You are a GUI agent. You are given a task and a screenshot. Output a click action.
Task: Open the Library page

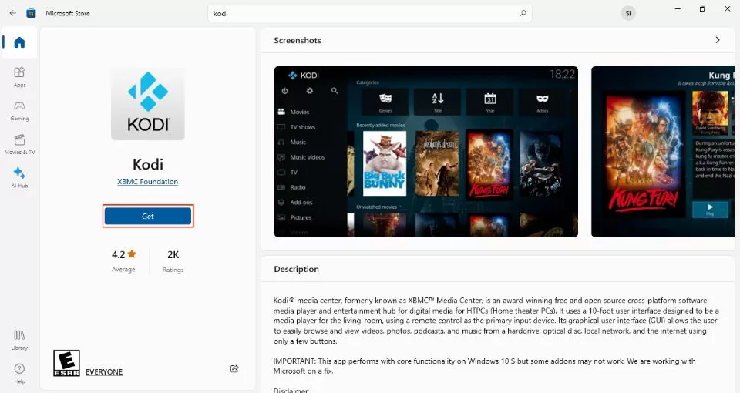[19, 340]
